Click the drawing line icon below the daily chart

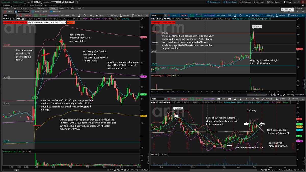(275, 170)
